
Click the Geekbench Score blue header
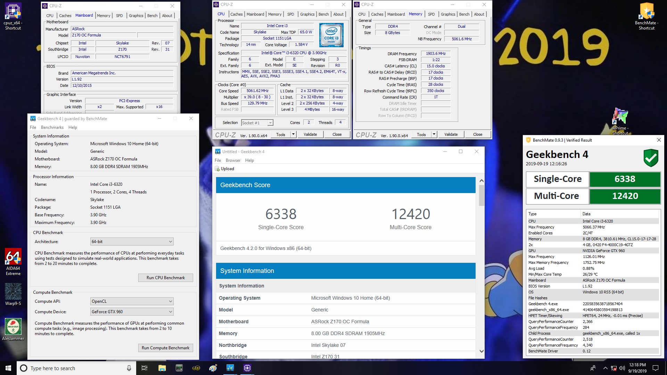click(346, 185)
